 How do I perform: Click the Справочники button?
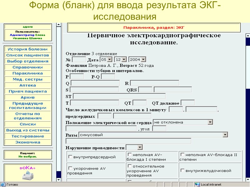[28, 67]
